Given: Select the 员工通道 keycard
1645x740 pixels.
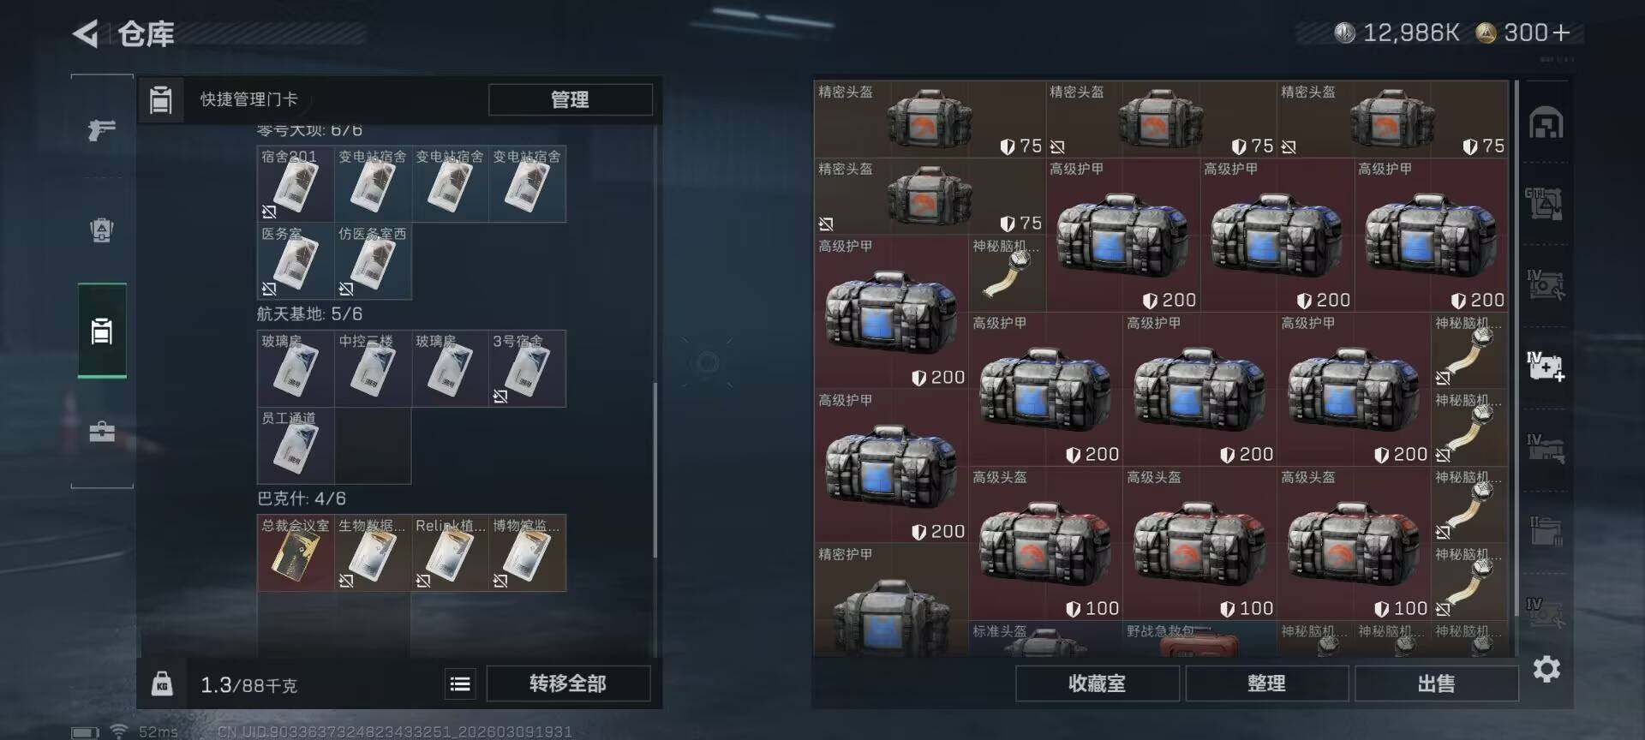Looking at the screenshot, I should (296, 445).
